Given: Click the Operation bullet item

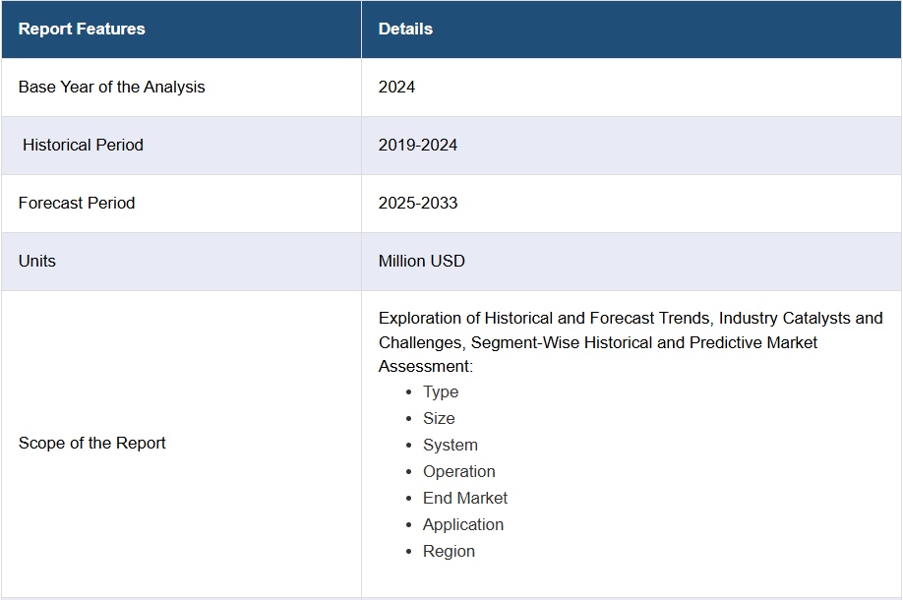Looking at the screenshot, I should click(459, 471).
